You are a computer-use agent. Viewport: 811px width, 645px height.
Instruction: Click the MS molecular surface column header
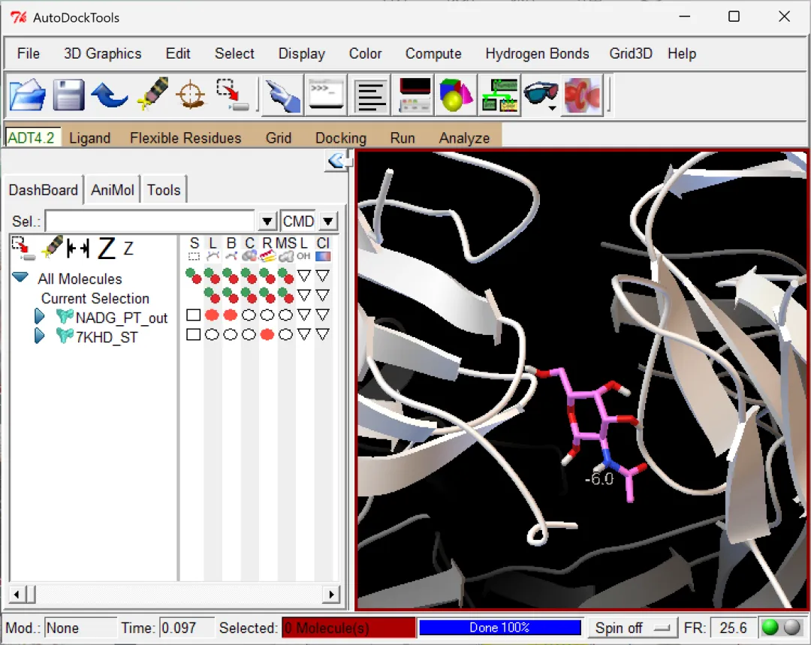coord(286,249)
